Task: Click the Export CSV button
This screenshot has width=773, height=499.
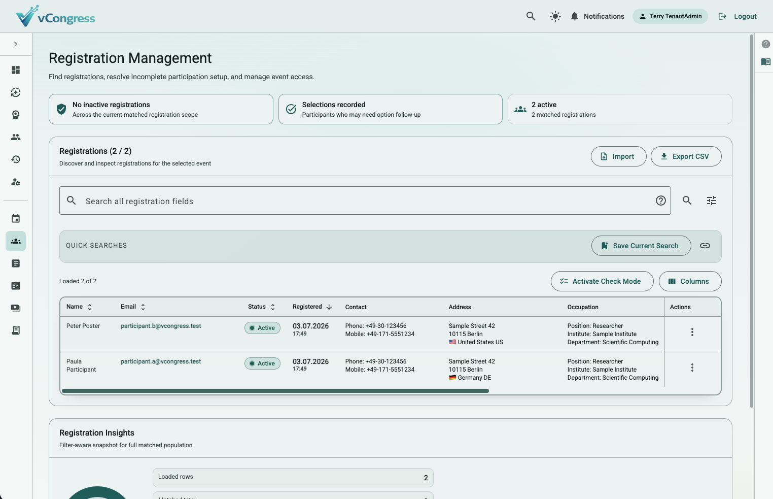Action: 686,156
